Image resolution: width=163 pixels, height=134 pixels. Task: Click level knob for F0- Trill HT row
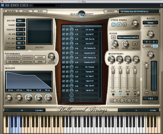pyautogui.click(x=72, y=76)
